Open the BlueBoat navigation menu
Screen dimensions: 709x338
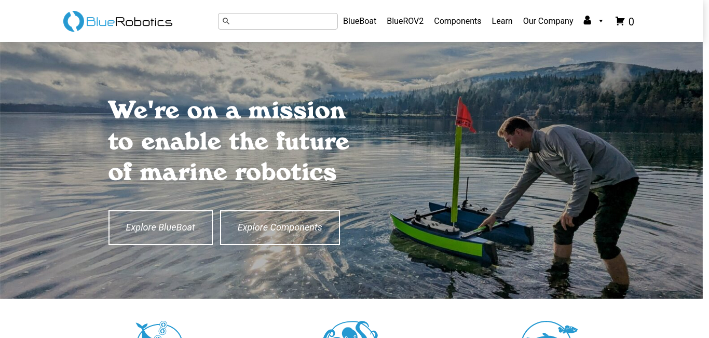(x=360, y=21)
